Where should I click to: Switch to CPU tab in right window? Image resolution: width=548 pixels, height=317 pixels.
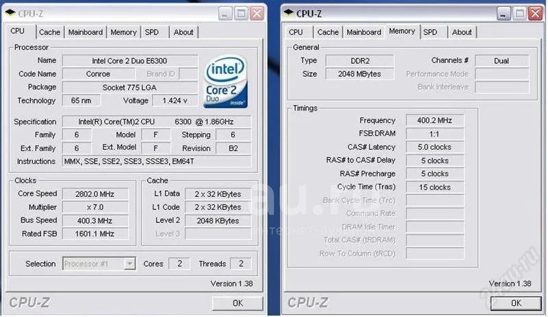pyautogui.click(x=296, y=32)
